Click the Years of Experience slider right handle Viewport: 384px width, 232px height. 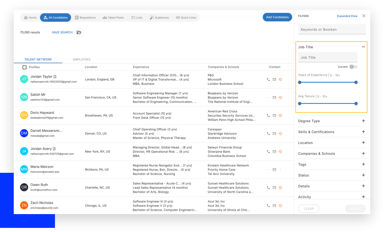coord(356,82)
